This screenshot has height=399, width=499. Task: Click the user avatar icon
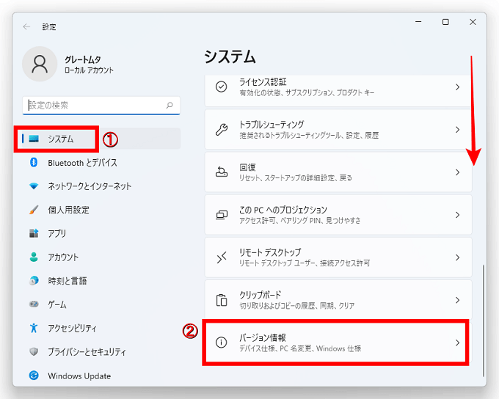pos(40,64)
